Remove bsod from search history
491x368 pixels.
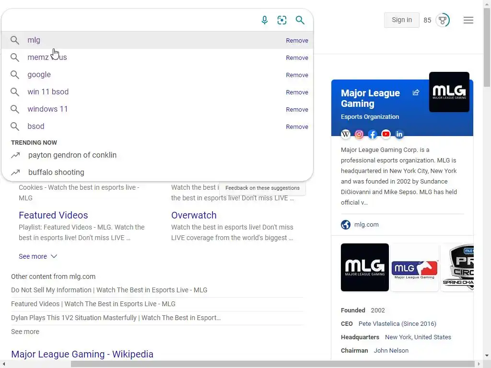click(297, 126)
